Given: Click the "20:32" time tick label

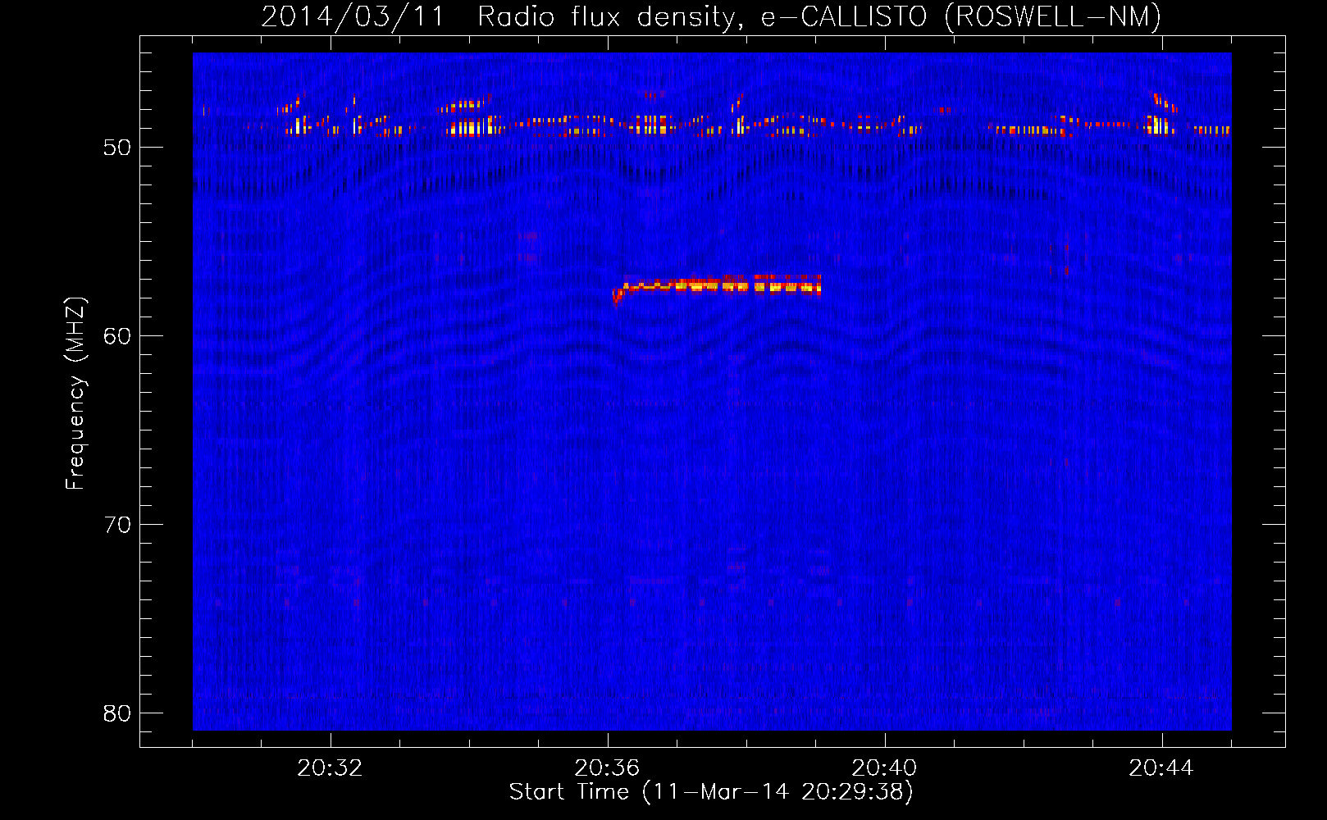Looking at the screenshot, I should coord(330,768).
